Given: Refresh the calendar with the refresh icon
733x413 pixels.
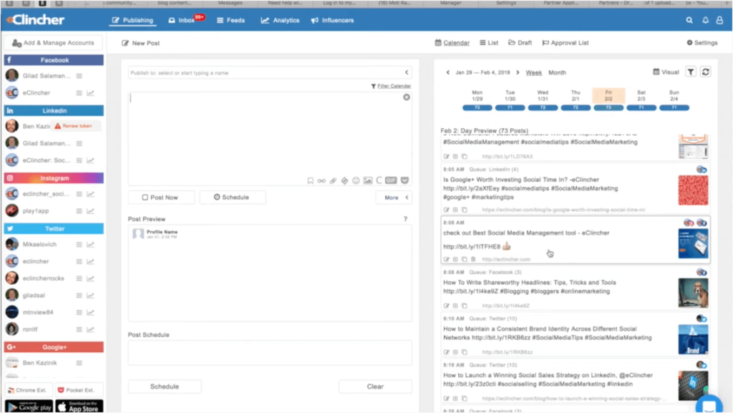Looking at the screenshot, I should tap(705, 72).
